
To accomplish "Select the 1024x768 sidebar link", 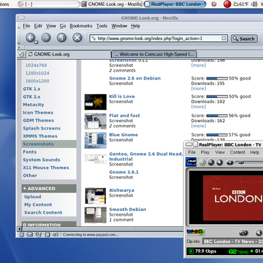I will click(x=36, y=65).
